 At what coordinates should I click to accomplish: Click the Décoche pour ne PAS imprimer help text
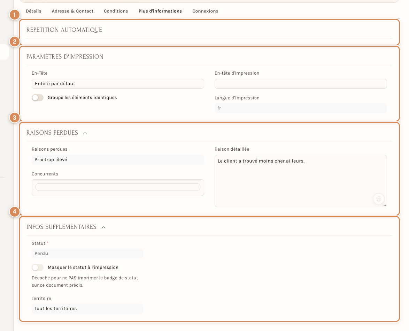pyautogui.click(x=85, y=281)
